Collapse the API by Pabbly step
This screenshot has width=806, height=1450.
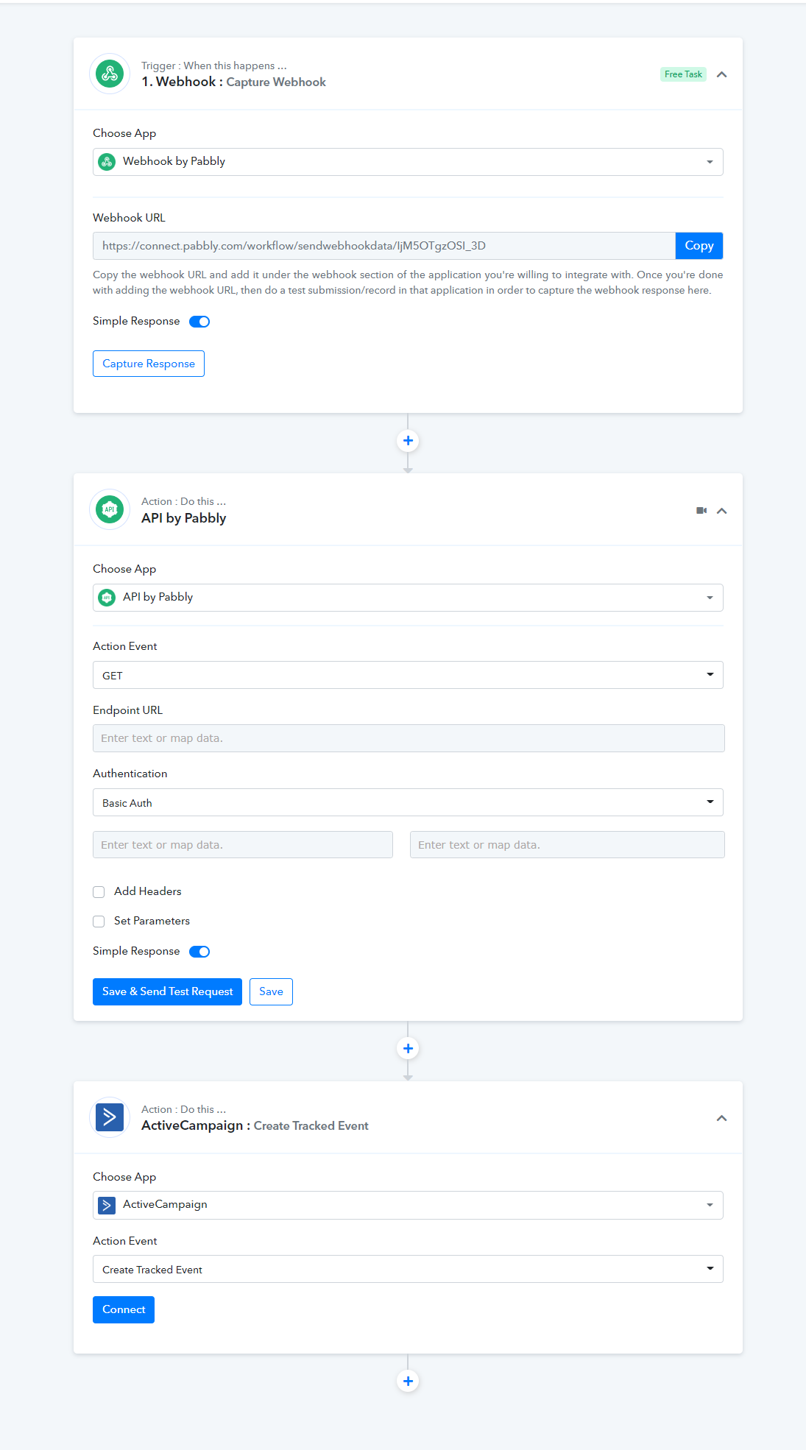click(x=721, y=511)
